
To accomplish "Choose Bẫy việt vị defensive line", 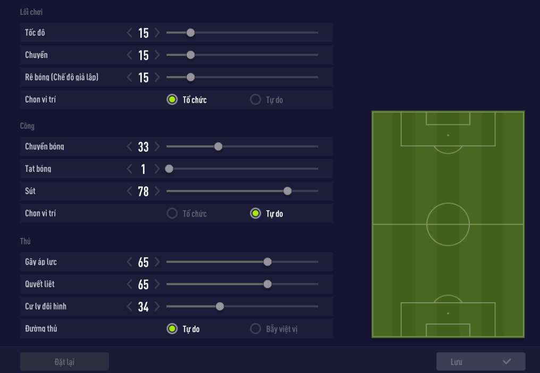I will pos(256,329).
